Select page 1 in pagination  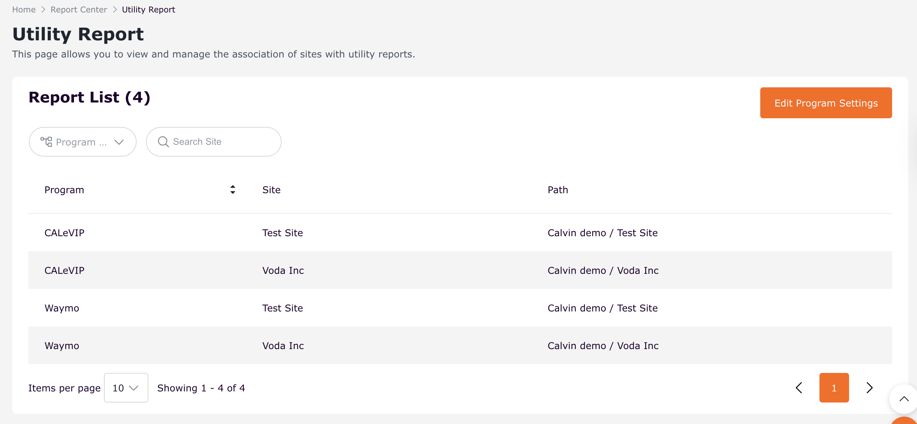[834, 387]
